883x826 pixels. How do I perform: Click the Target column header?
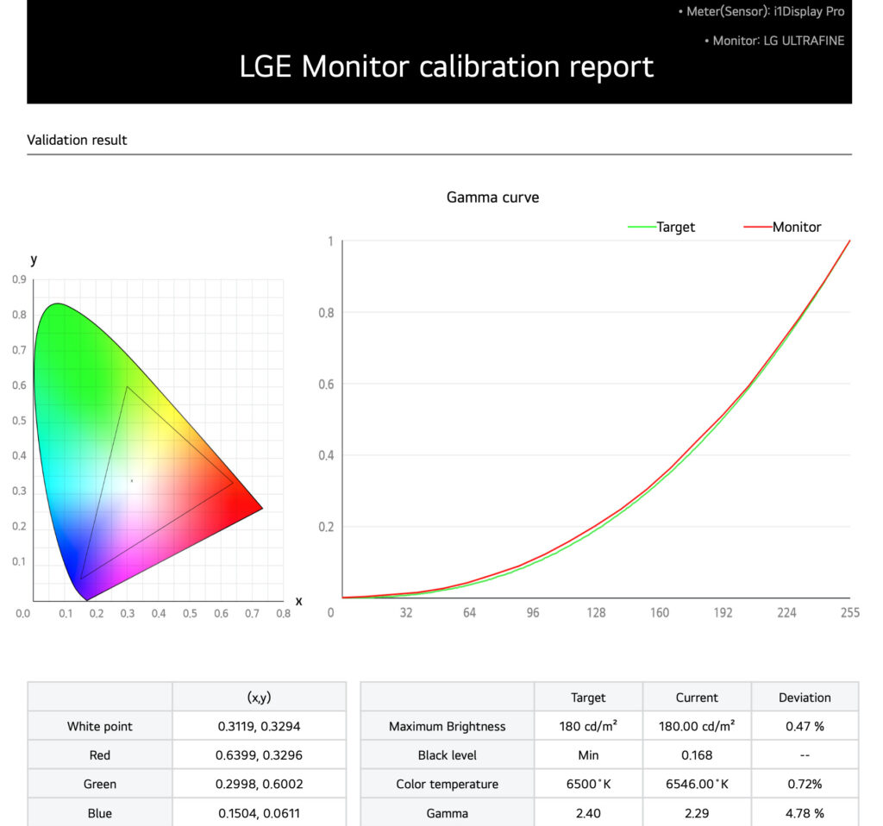click(588, 698)
